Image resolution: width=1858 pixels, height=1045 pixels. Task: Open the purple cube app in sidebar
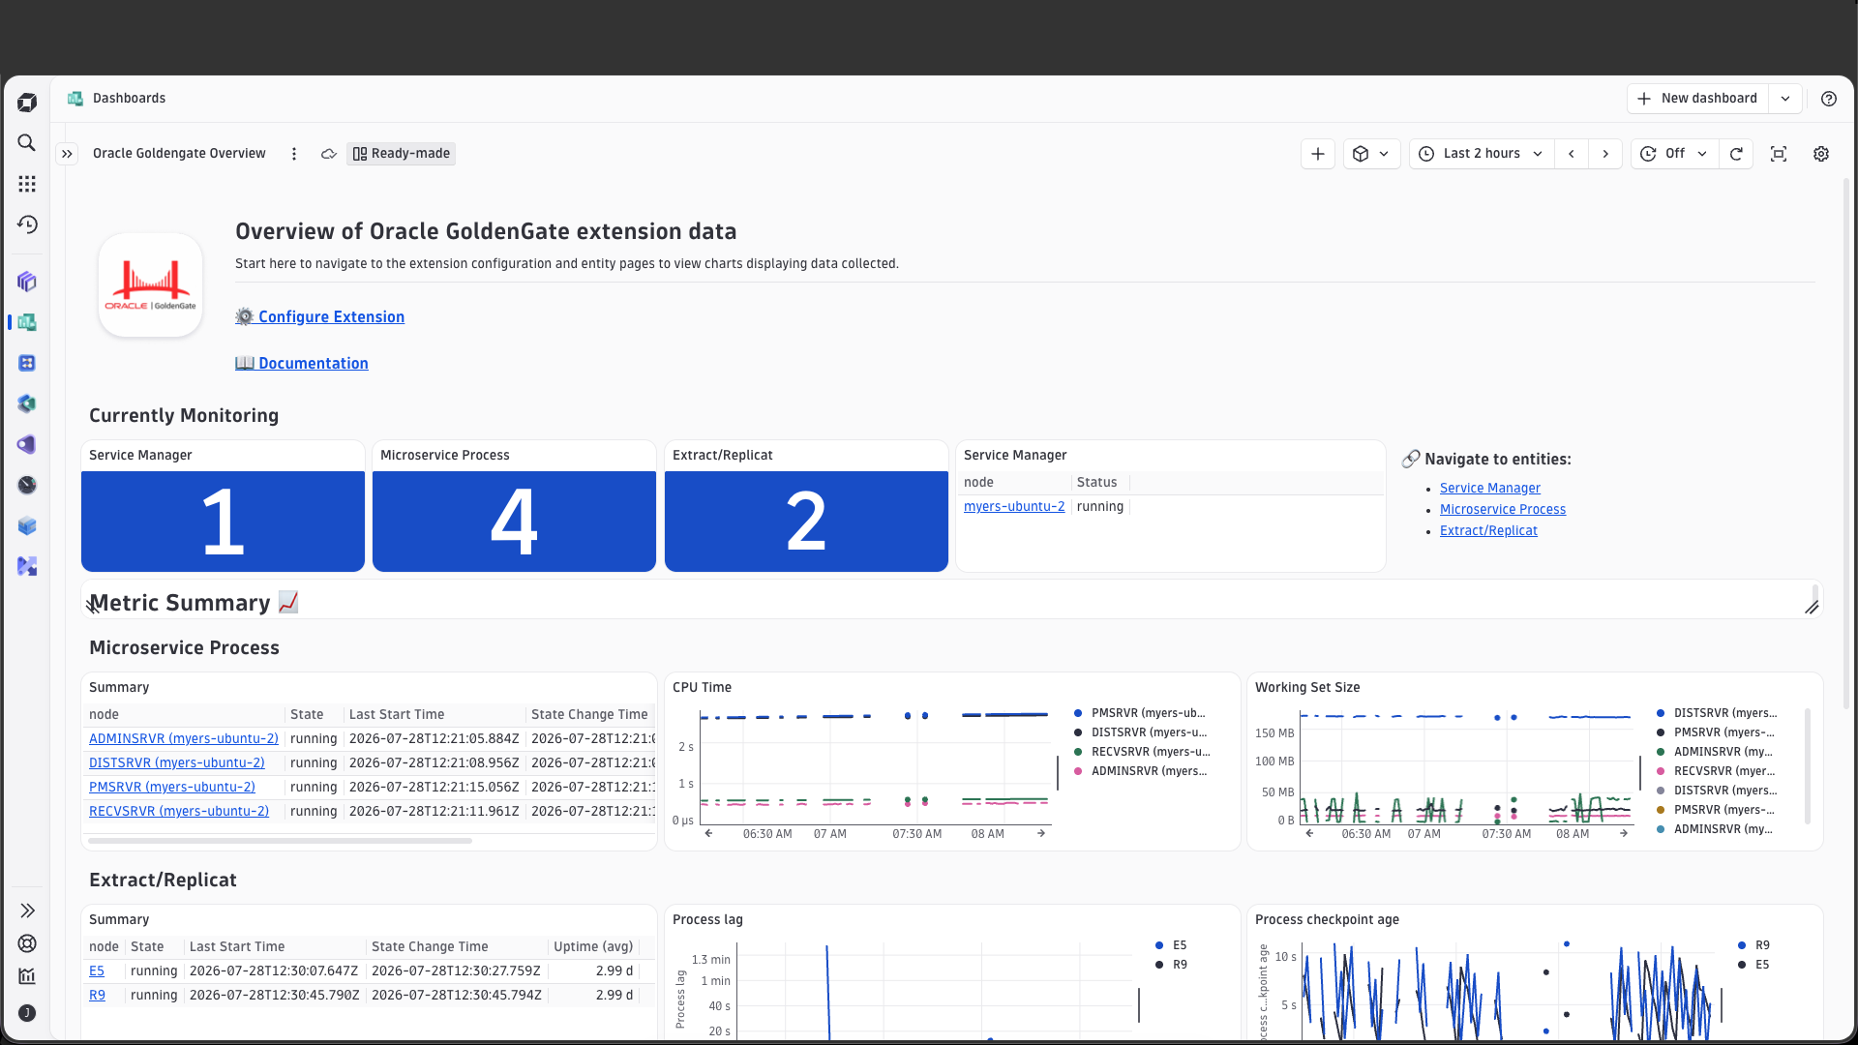(x=27, y=282)
